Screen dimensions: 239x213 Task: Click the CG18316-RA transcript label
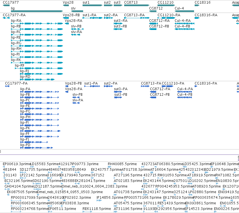pos(206,15)
